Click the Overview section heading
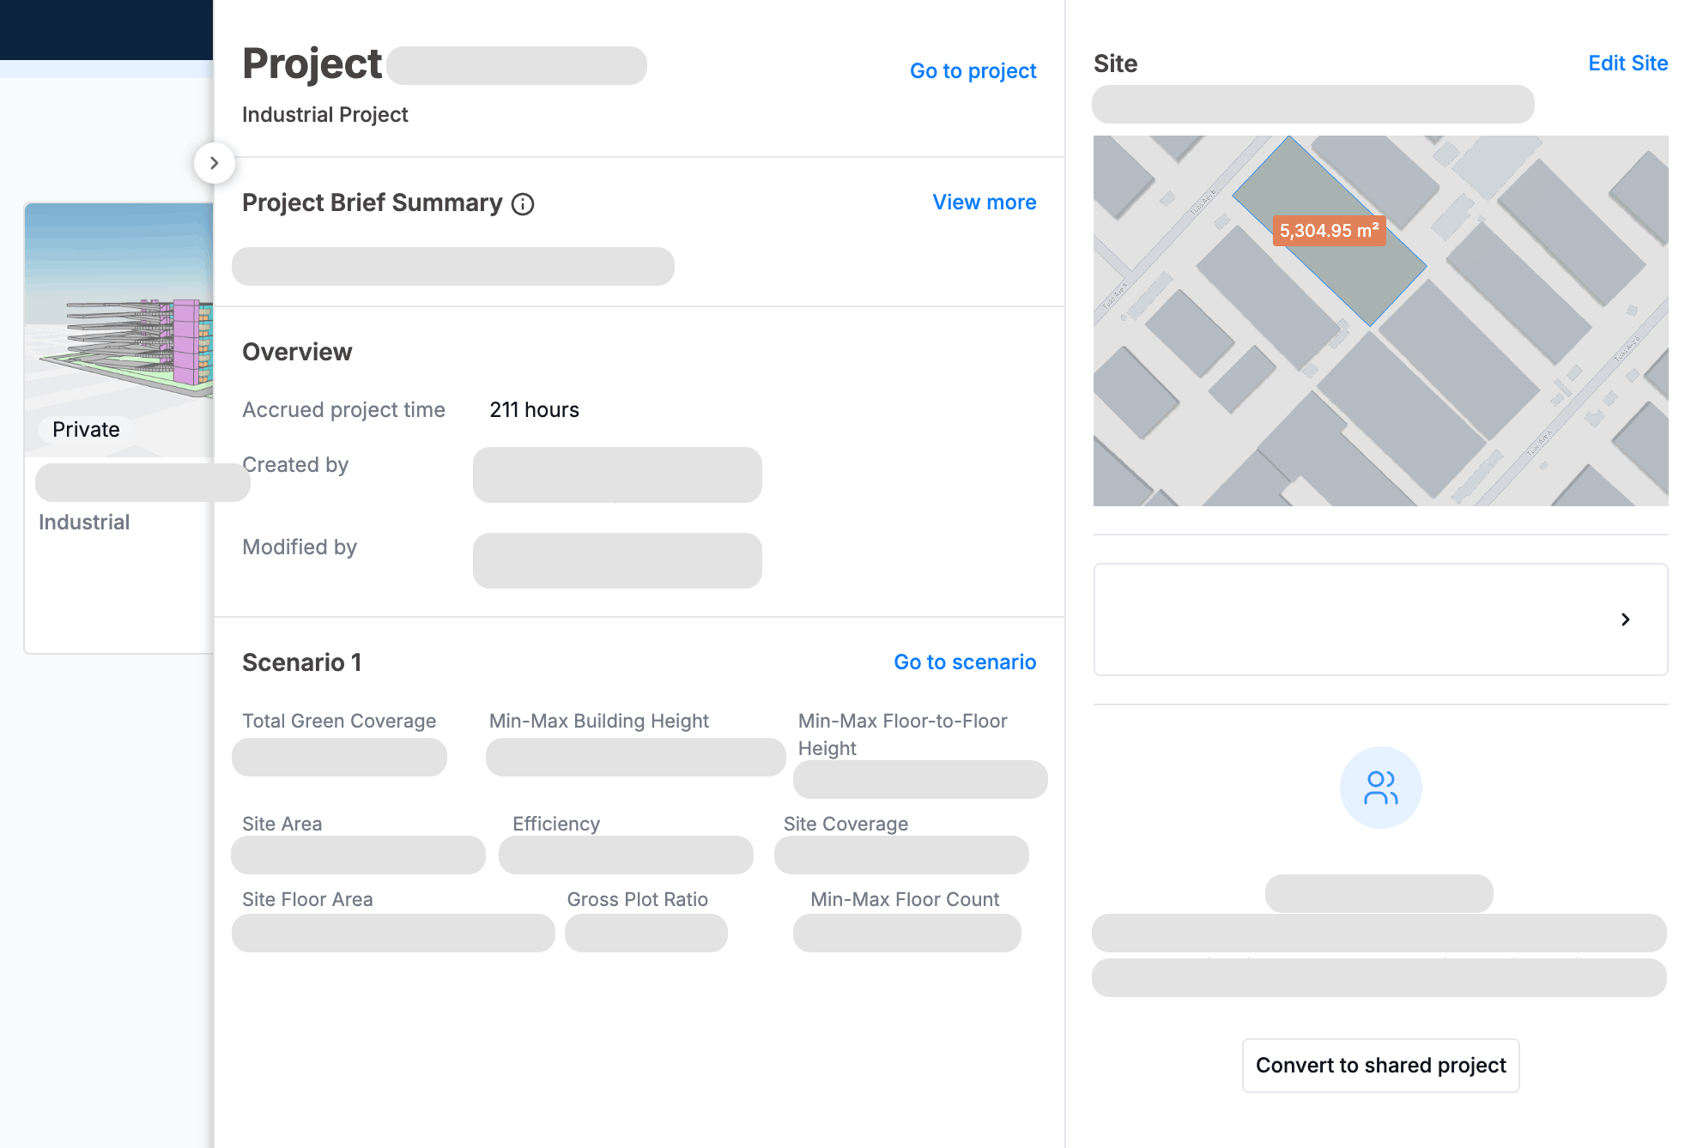 (x=297, y=351)
